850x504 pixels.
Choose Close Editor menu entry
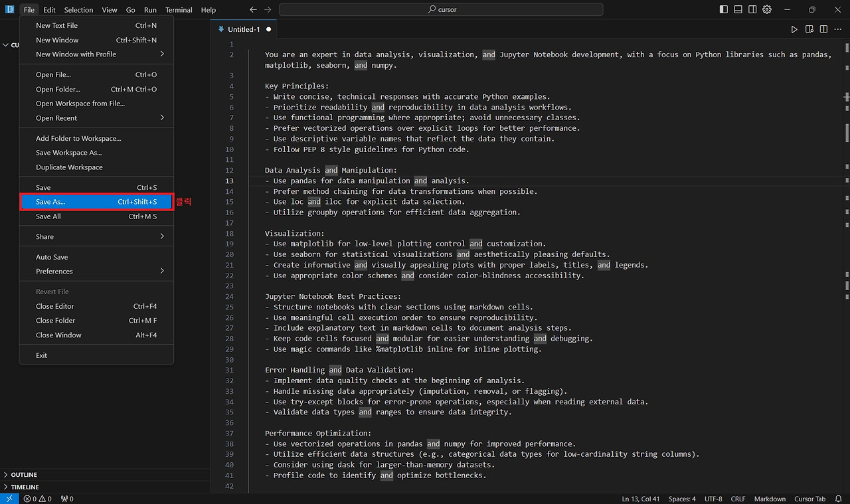(x=96, y=306)
